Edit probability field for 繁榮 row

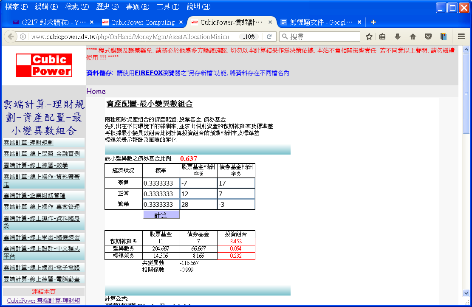[161, 204]
